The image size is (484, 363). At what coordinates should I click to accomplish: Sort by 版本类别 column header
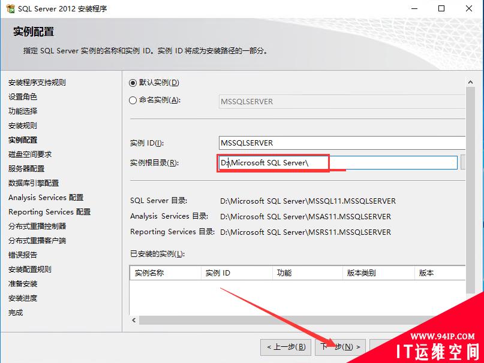pyautogui.click(x=378, y=273)
